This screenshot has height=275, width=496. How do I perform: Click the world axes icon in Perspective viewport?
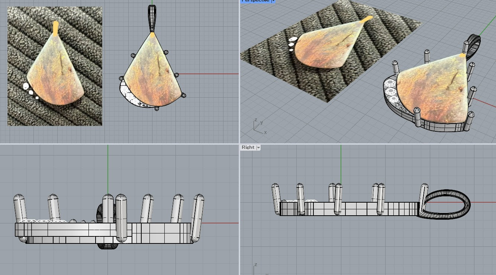260,125
